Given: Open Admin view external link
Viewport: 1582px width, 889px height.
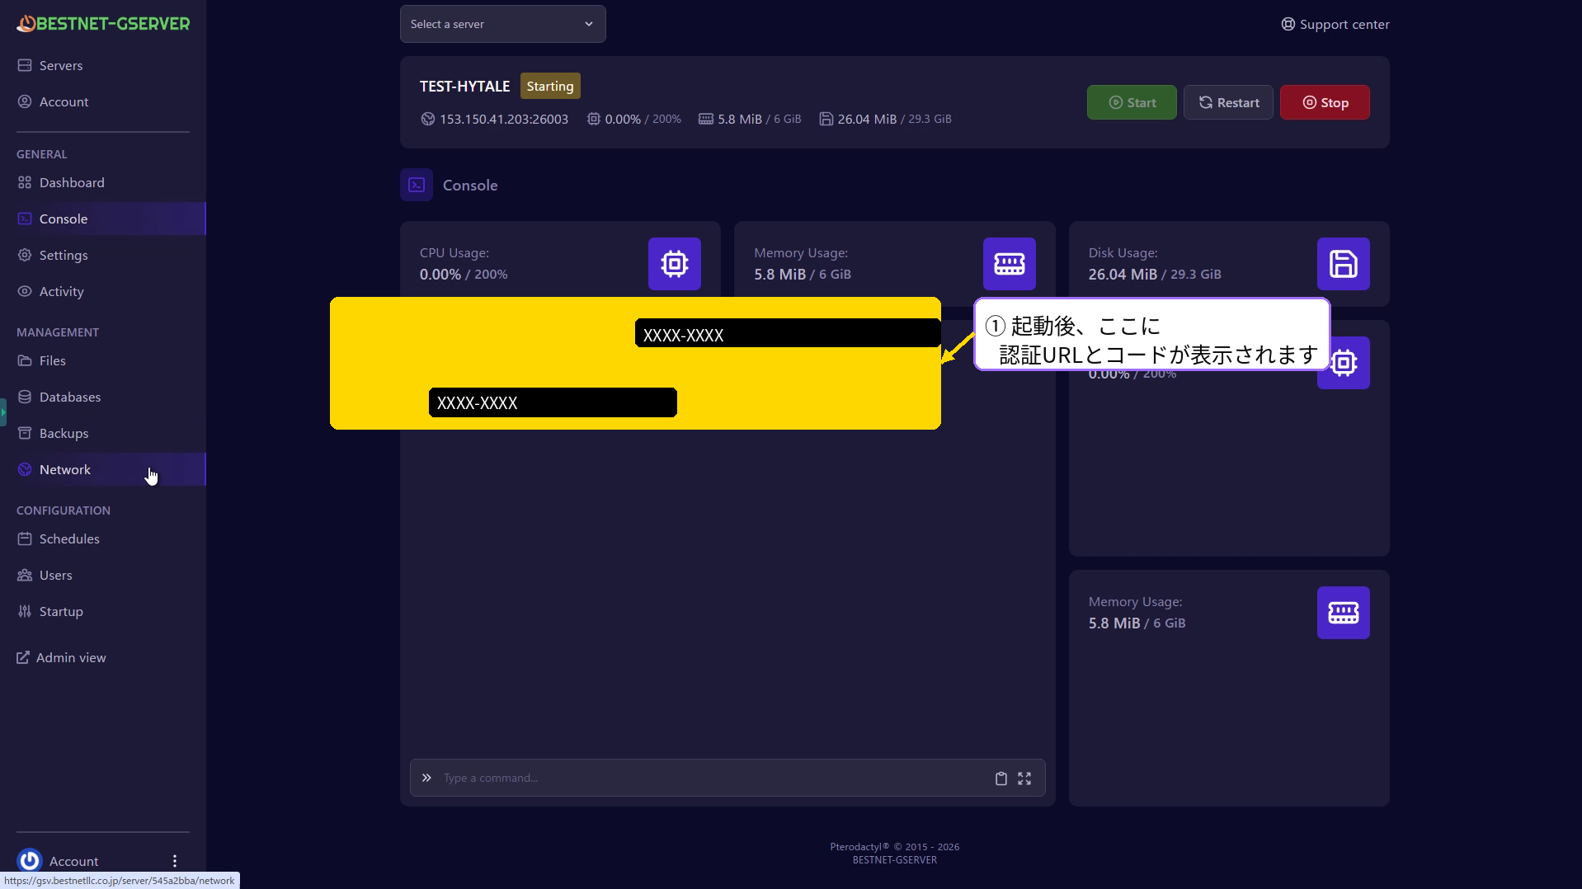Looking at the screenshot, I should [x=70, y=658].
